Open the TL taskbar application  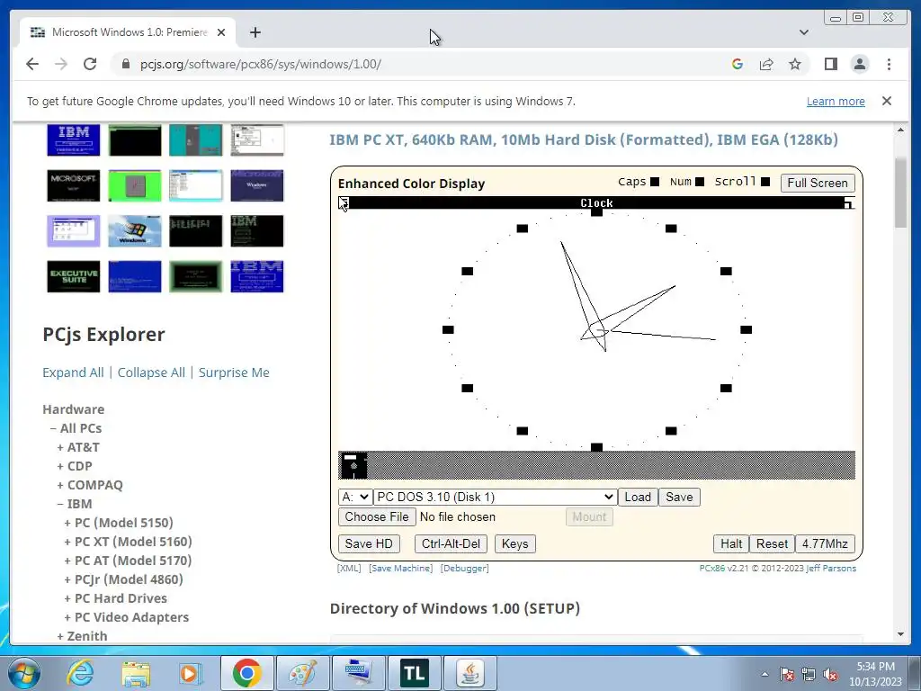click(x=414, y=673)
